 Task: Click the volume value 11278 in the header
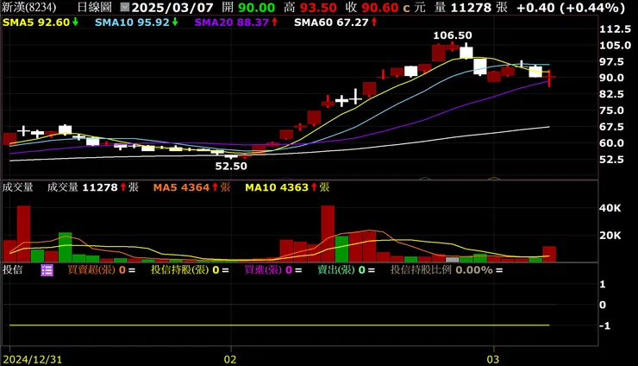click(x=472, y=7)
